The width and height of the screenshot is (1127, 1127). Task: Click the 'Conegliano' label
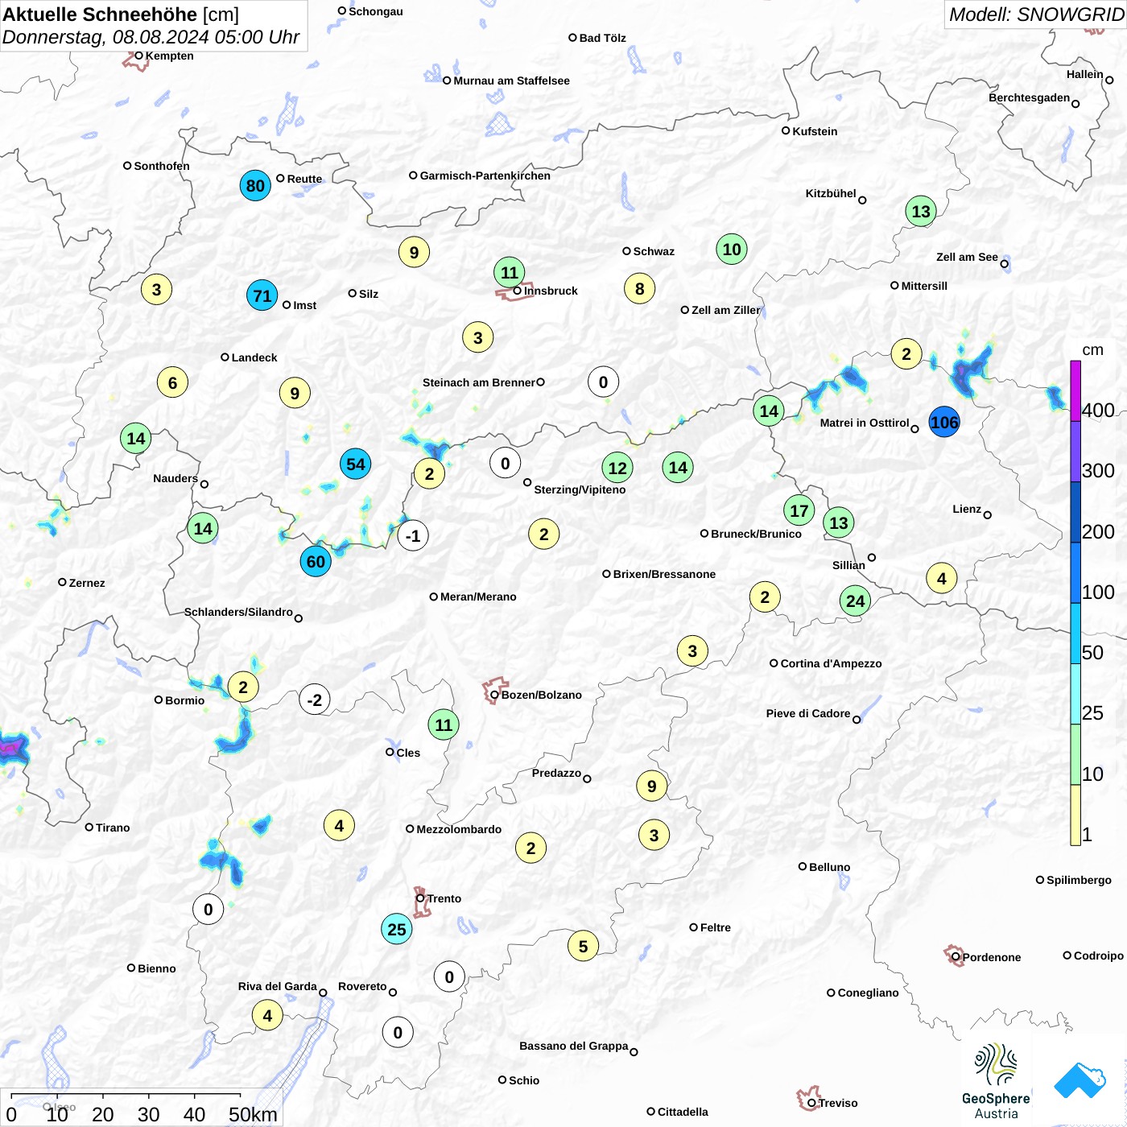(x=868, y=993)
